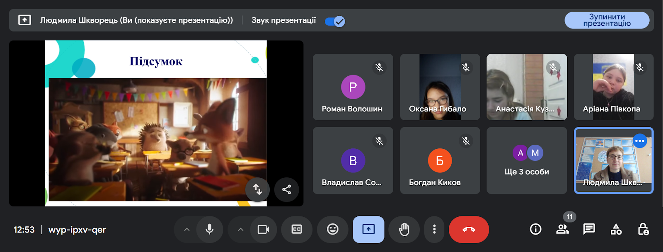Open host controls lock icon
Viewport: 663px width, 252px height.
pos(643,229)
